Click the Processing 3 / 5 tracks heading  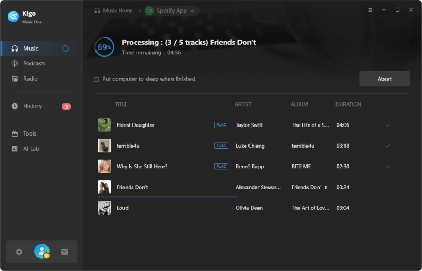pyautogui.click(x=189, y=42)
